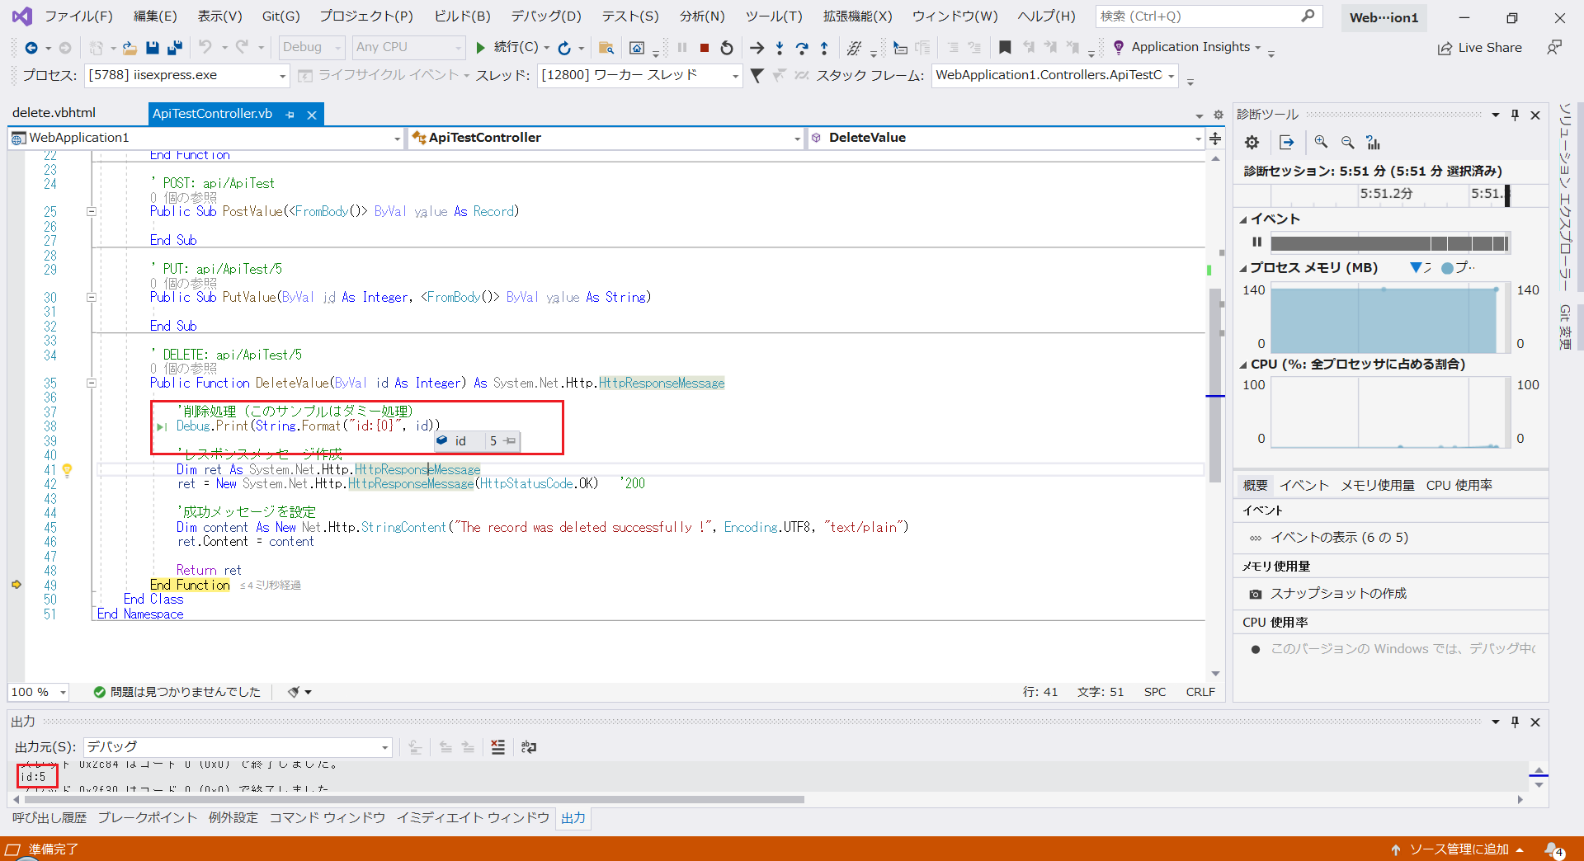
Task: Open the デバッグ menu
Action: pyautogui.click(x=544, y=16)
